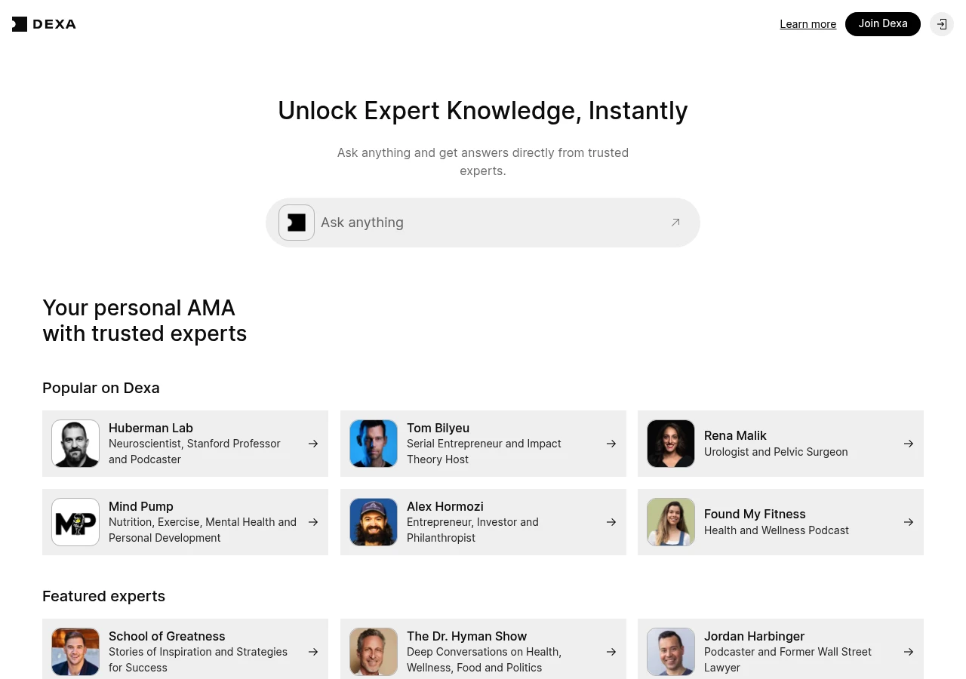Click the arrow on Alex Hormozi card
This screenshot has width=966, height=679.
611,522
